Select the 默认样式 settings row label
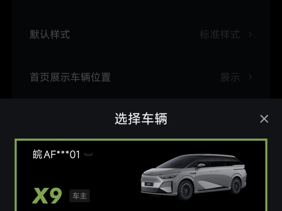 pyautogui.click(x=50, y=35)
